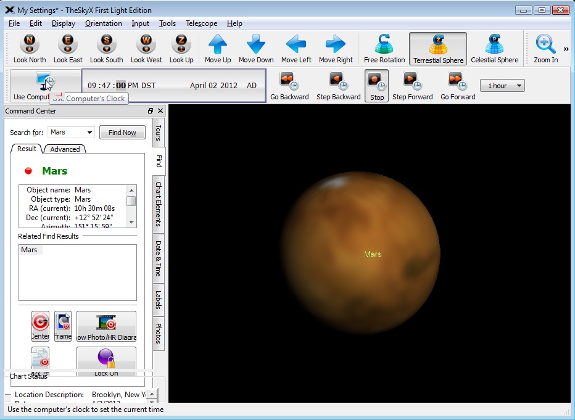Switch to the Advanced tab
Viewport: 575px width, 420px height.
[64, 149]
